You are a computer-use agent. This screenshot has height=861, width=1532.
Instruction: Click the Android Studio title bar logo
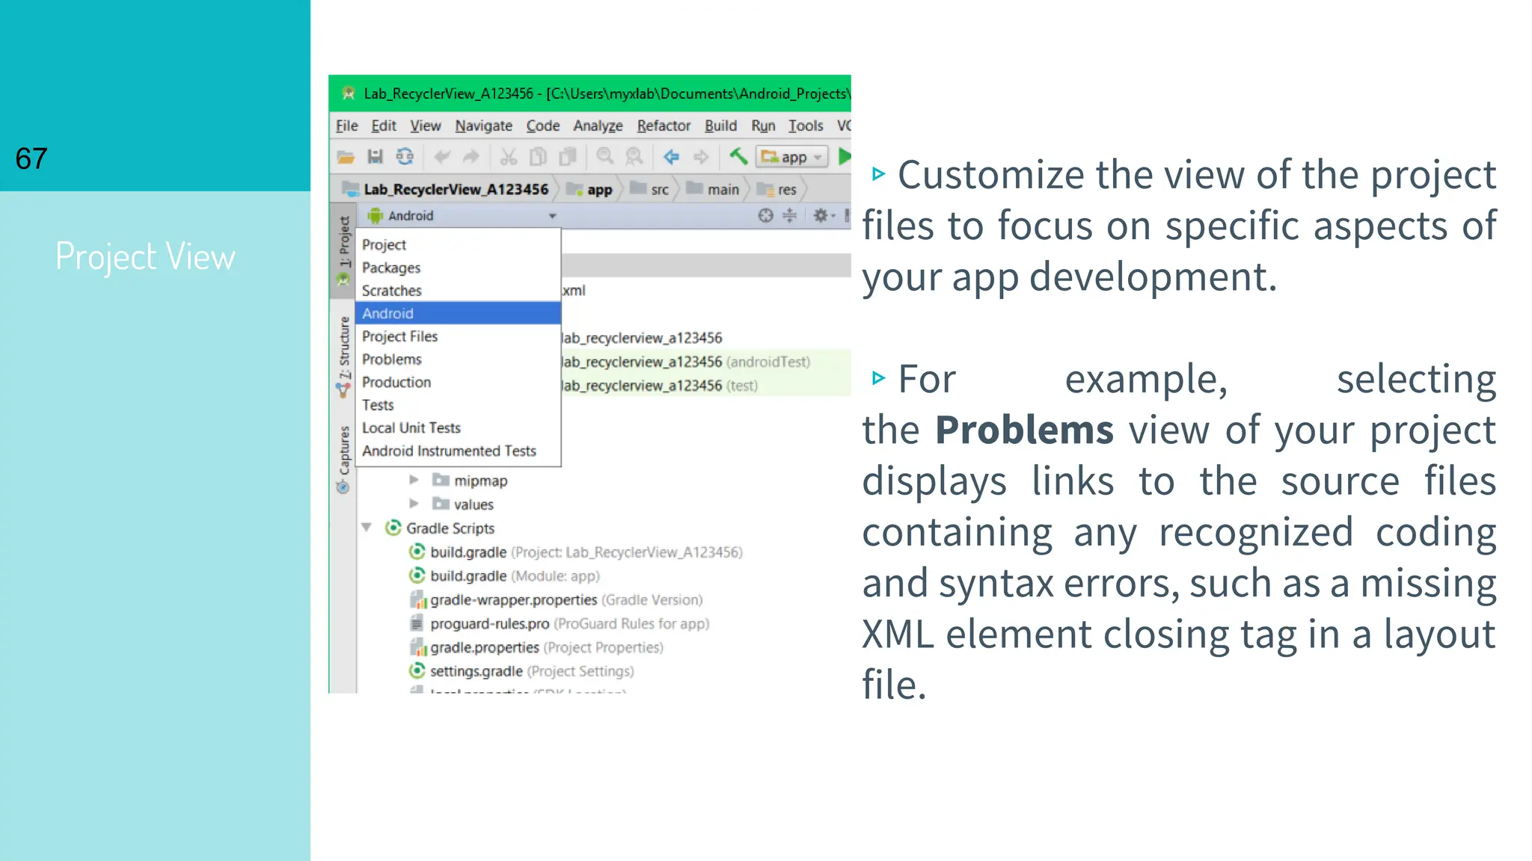click(348, 93)
